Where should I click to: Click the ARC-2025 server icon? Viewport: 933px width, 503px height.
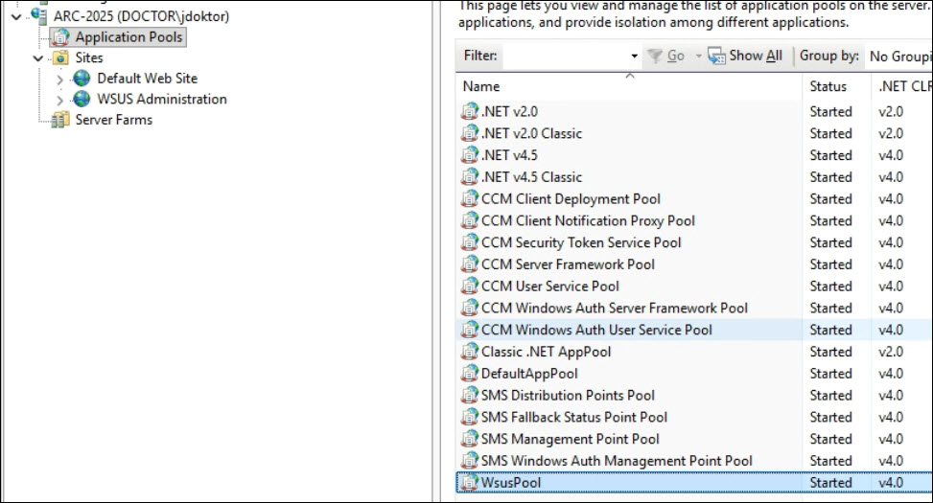39,16
